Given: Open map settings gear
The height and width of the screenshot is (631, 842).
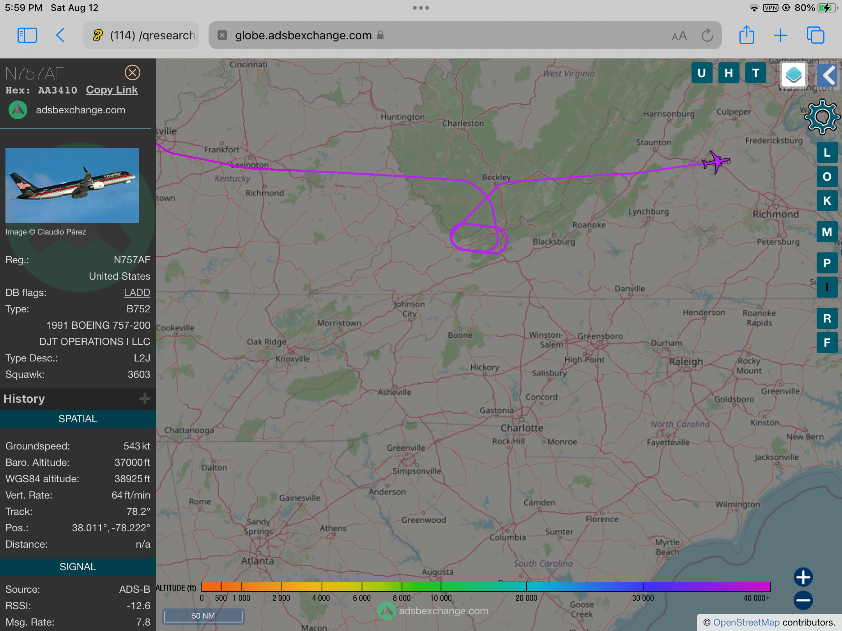Looking at the screenshot, I should click(x=822, y=116).
